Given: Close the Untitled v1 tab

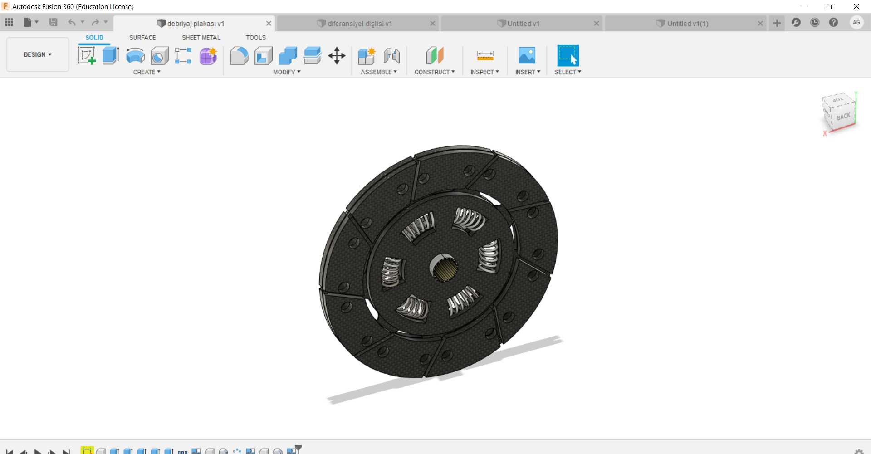Looking at the screenshot, I should [596, 24].
